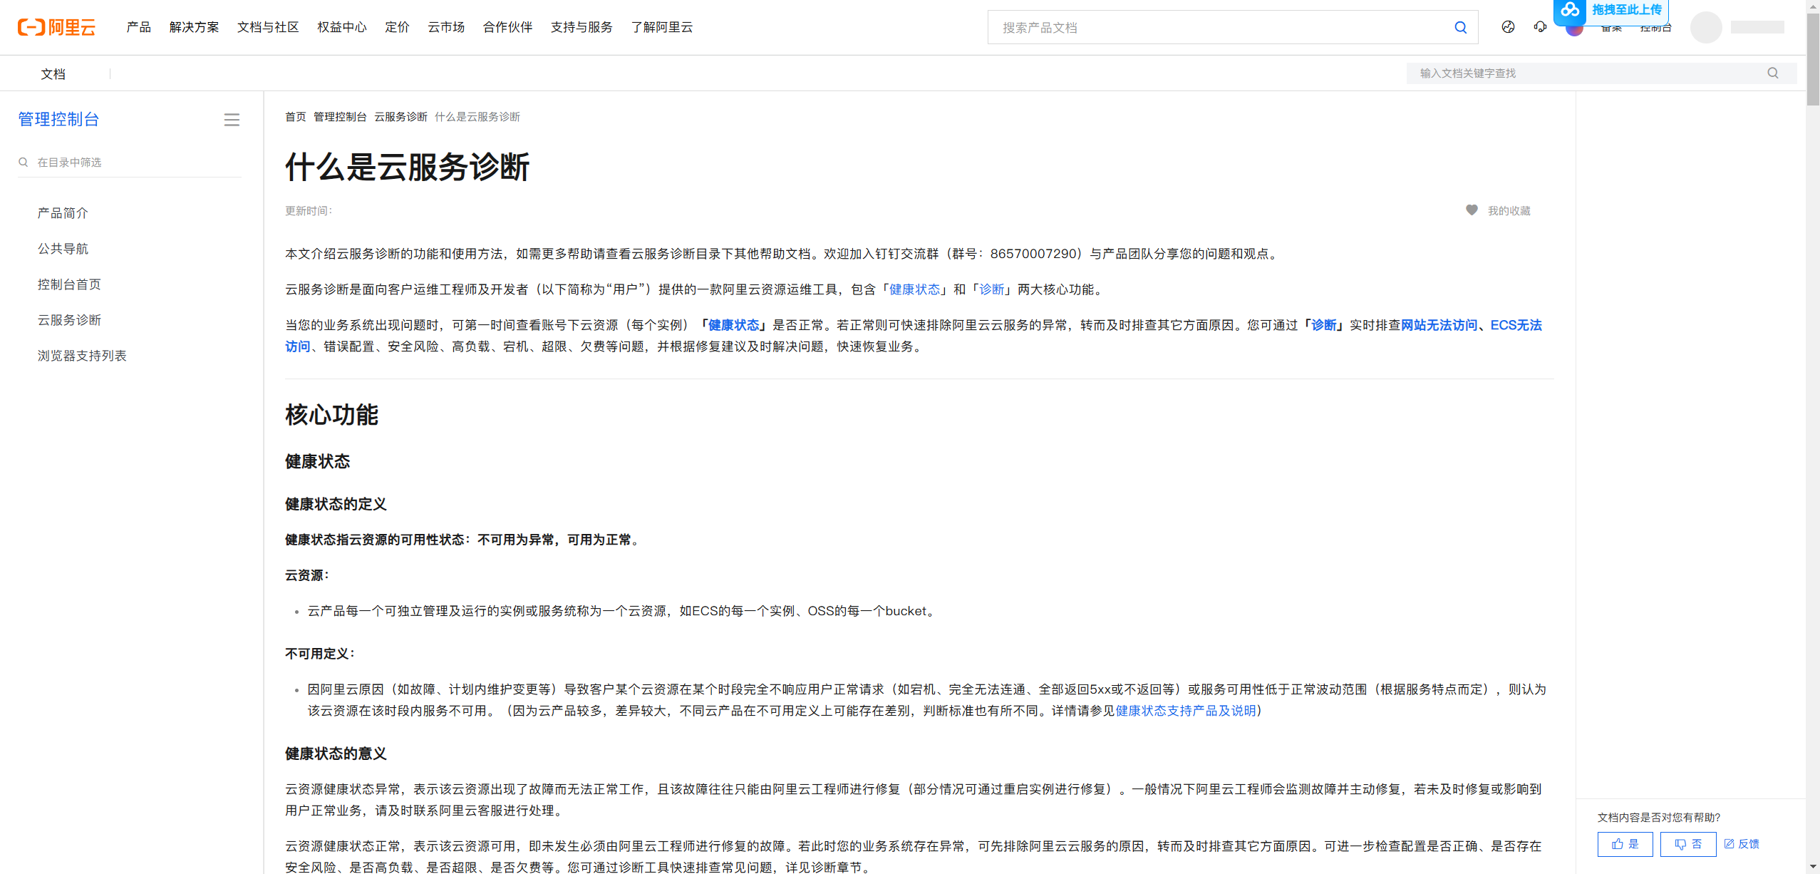The height and width of the screenshot is (874, 1820).
Task: Open the 定价 menu item
Action: pos(397,27)
